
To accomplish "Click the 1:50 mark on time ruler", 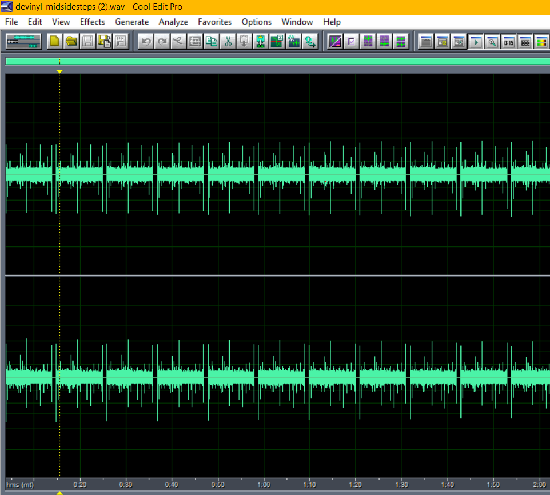I will coord(493,485).
